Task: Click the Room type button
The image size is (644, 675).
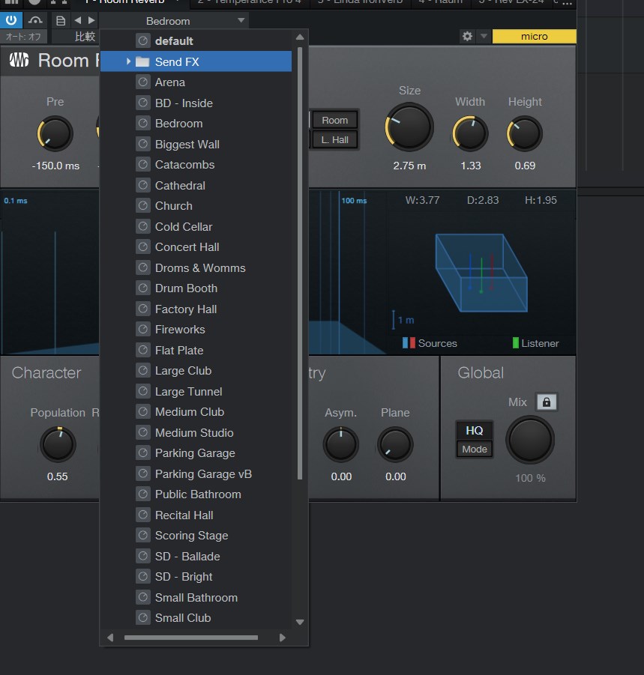Action: 334,120
